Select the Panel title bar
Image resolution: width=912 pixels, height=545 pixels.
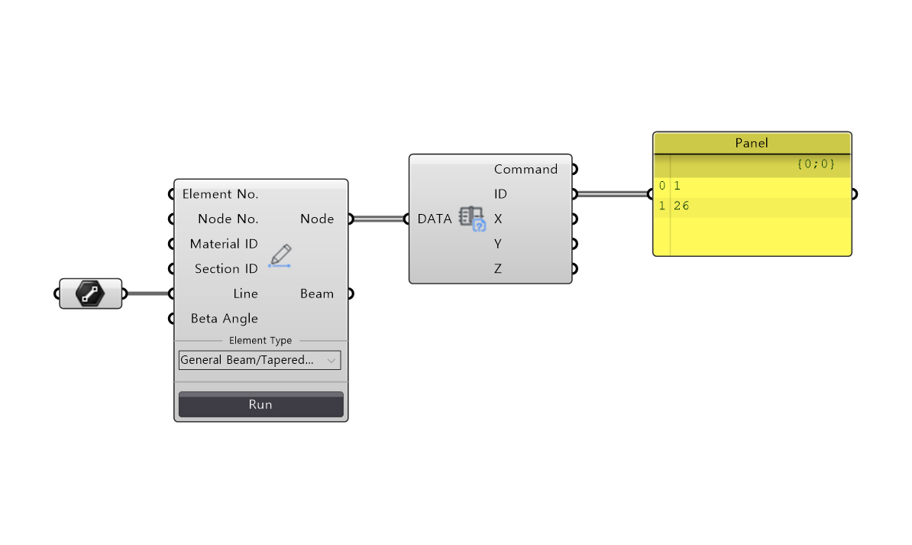coord(752,143)
